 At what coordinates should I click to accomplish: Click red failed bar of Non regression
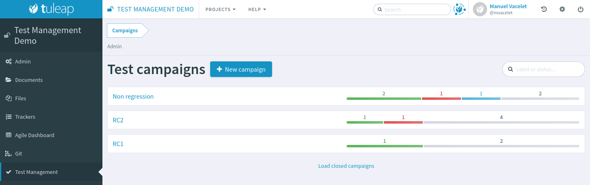pos(441,99)
